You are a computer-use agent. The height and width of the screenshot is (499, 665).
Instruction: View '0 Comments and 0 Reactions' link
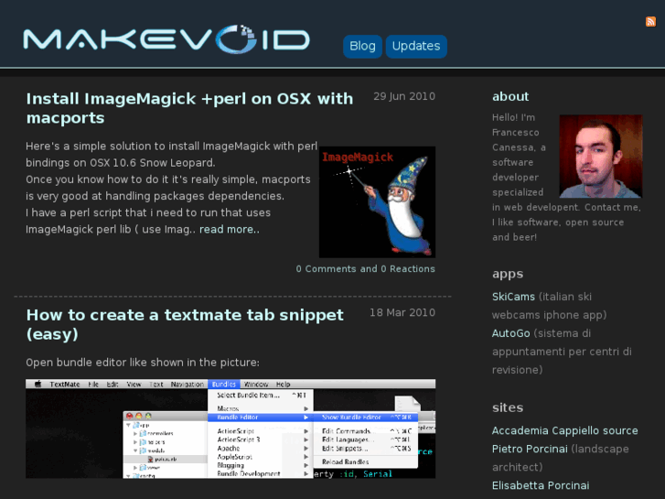[x=366, y=269]
